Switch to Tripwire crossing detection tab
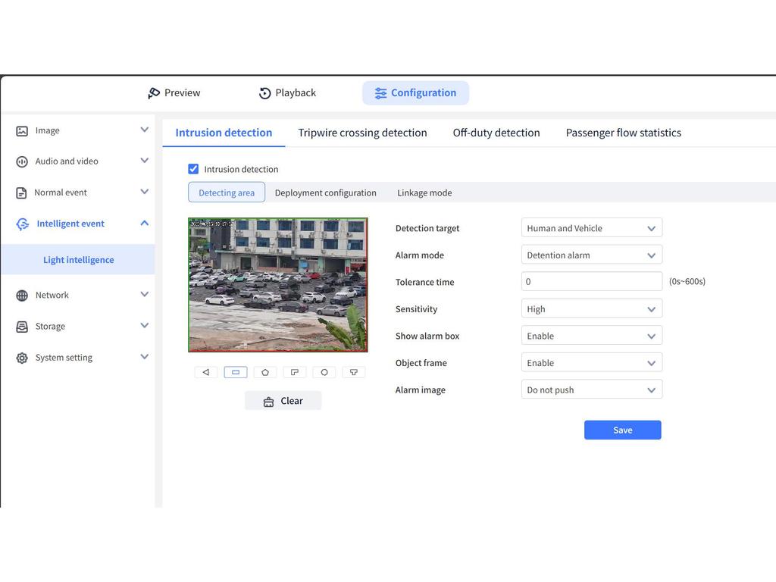The image size is (776, 582). pyautogui.click(x=362, y=133)
